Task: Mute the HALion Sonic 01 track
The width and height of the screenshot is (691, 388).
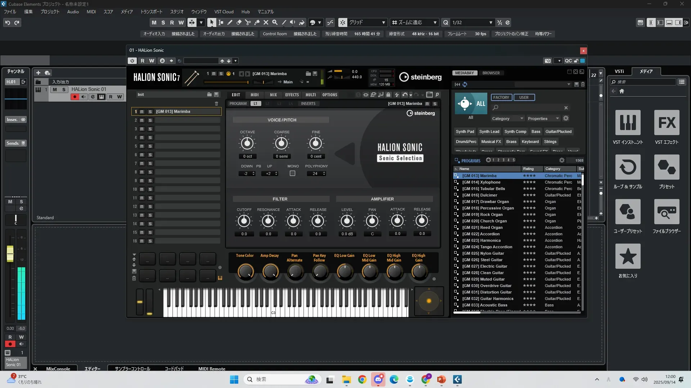Action: [x=55, y=89]
